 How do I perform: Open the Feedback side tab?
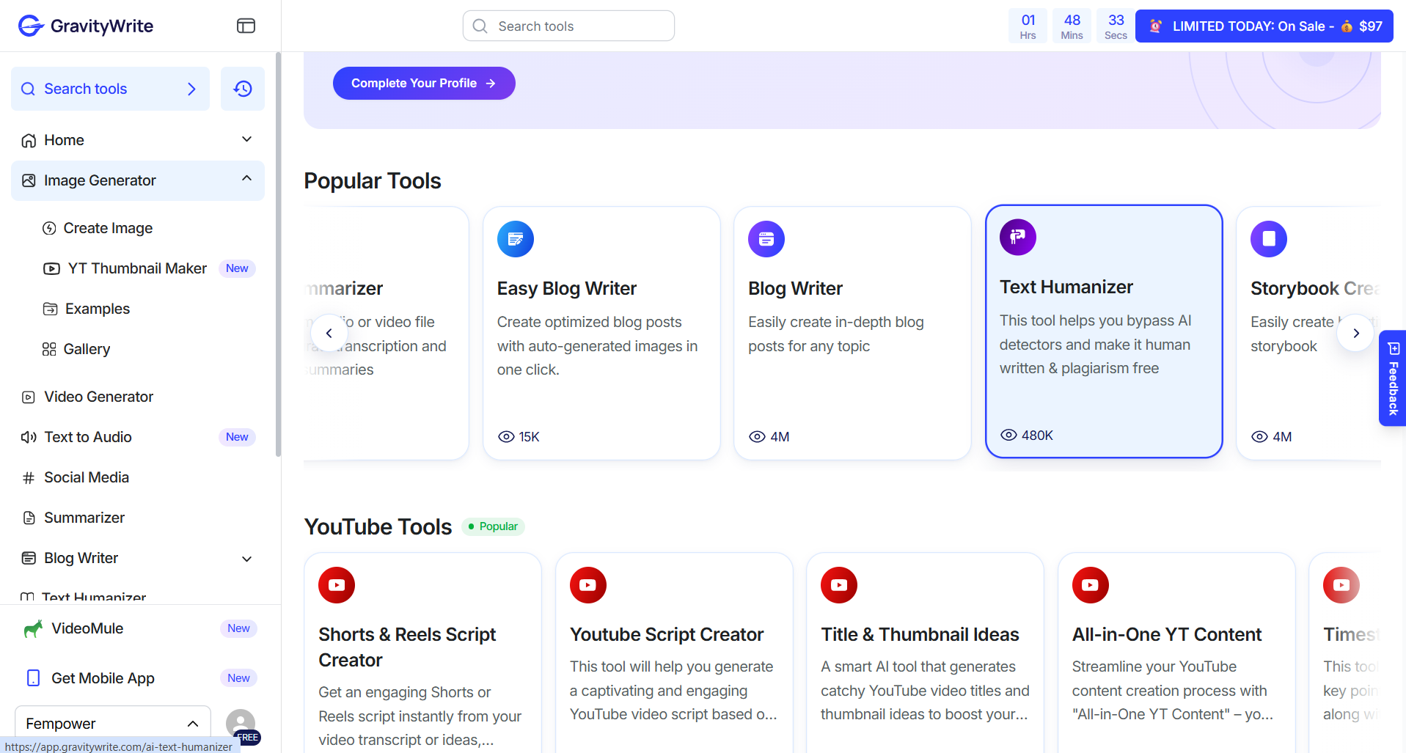pyautogui.click(x=1392, y=378)
